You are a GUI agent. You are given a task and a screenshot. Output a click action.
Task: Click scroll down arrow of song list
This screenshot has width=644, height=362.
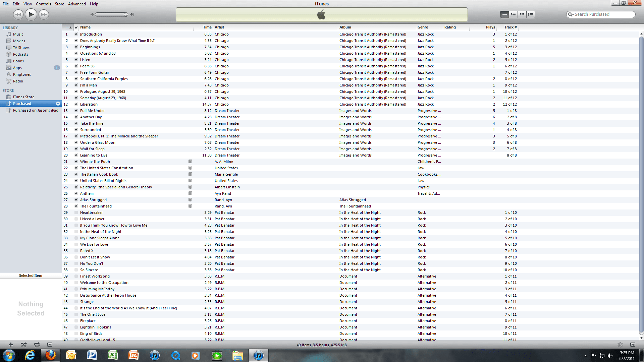tap(641, 338)
